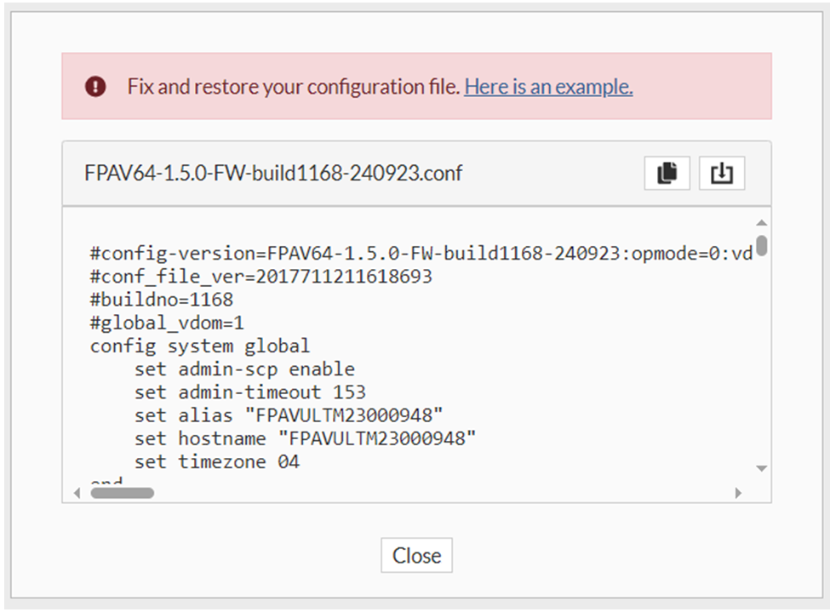Click the scroll left arrow
Image resolution: width=830 pixels, height=612 pixels.
tap(77, 492)
